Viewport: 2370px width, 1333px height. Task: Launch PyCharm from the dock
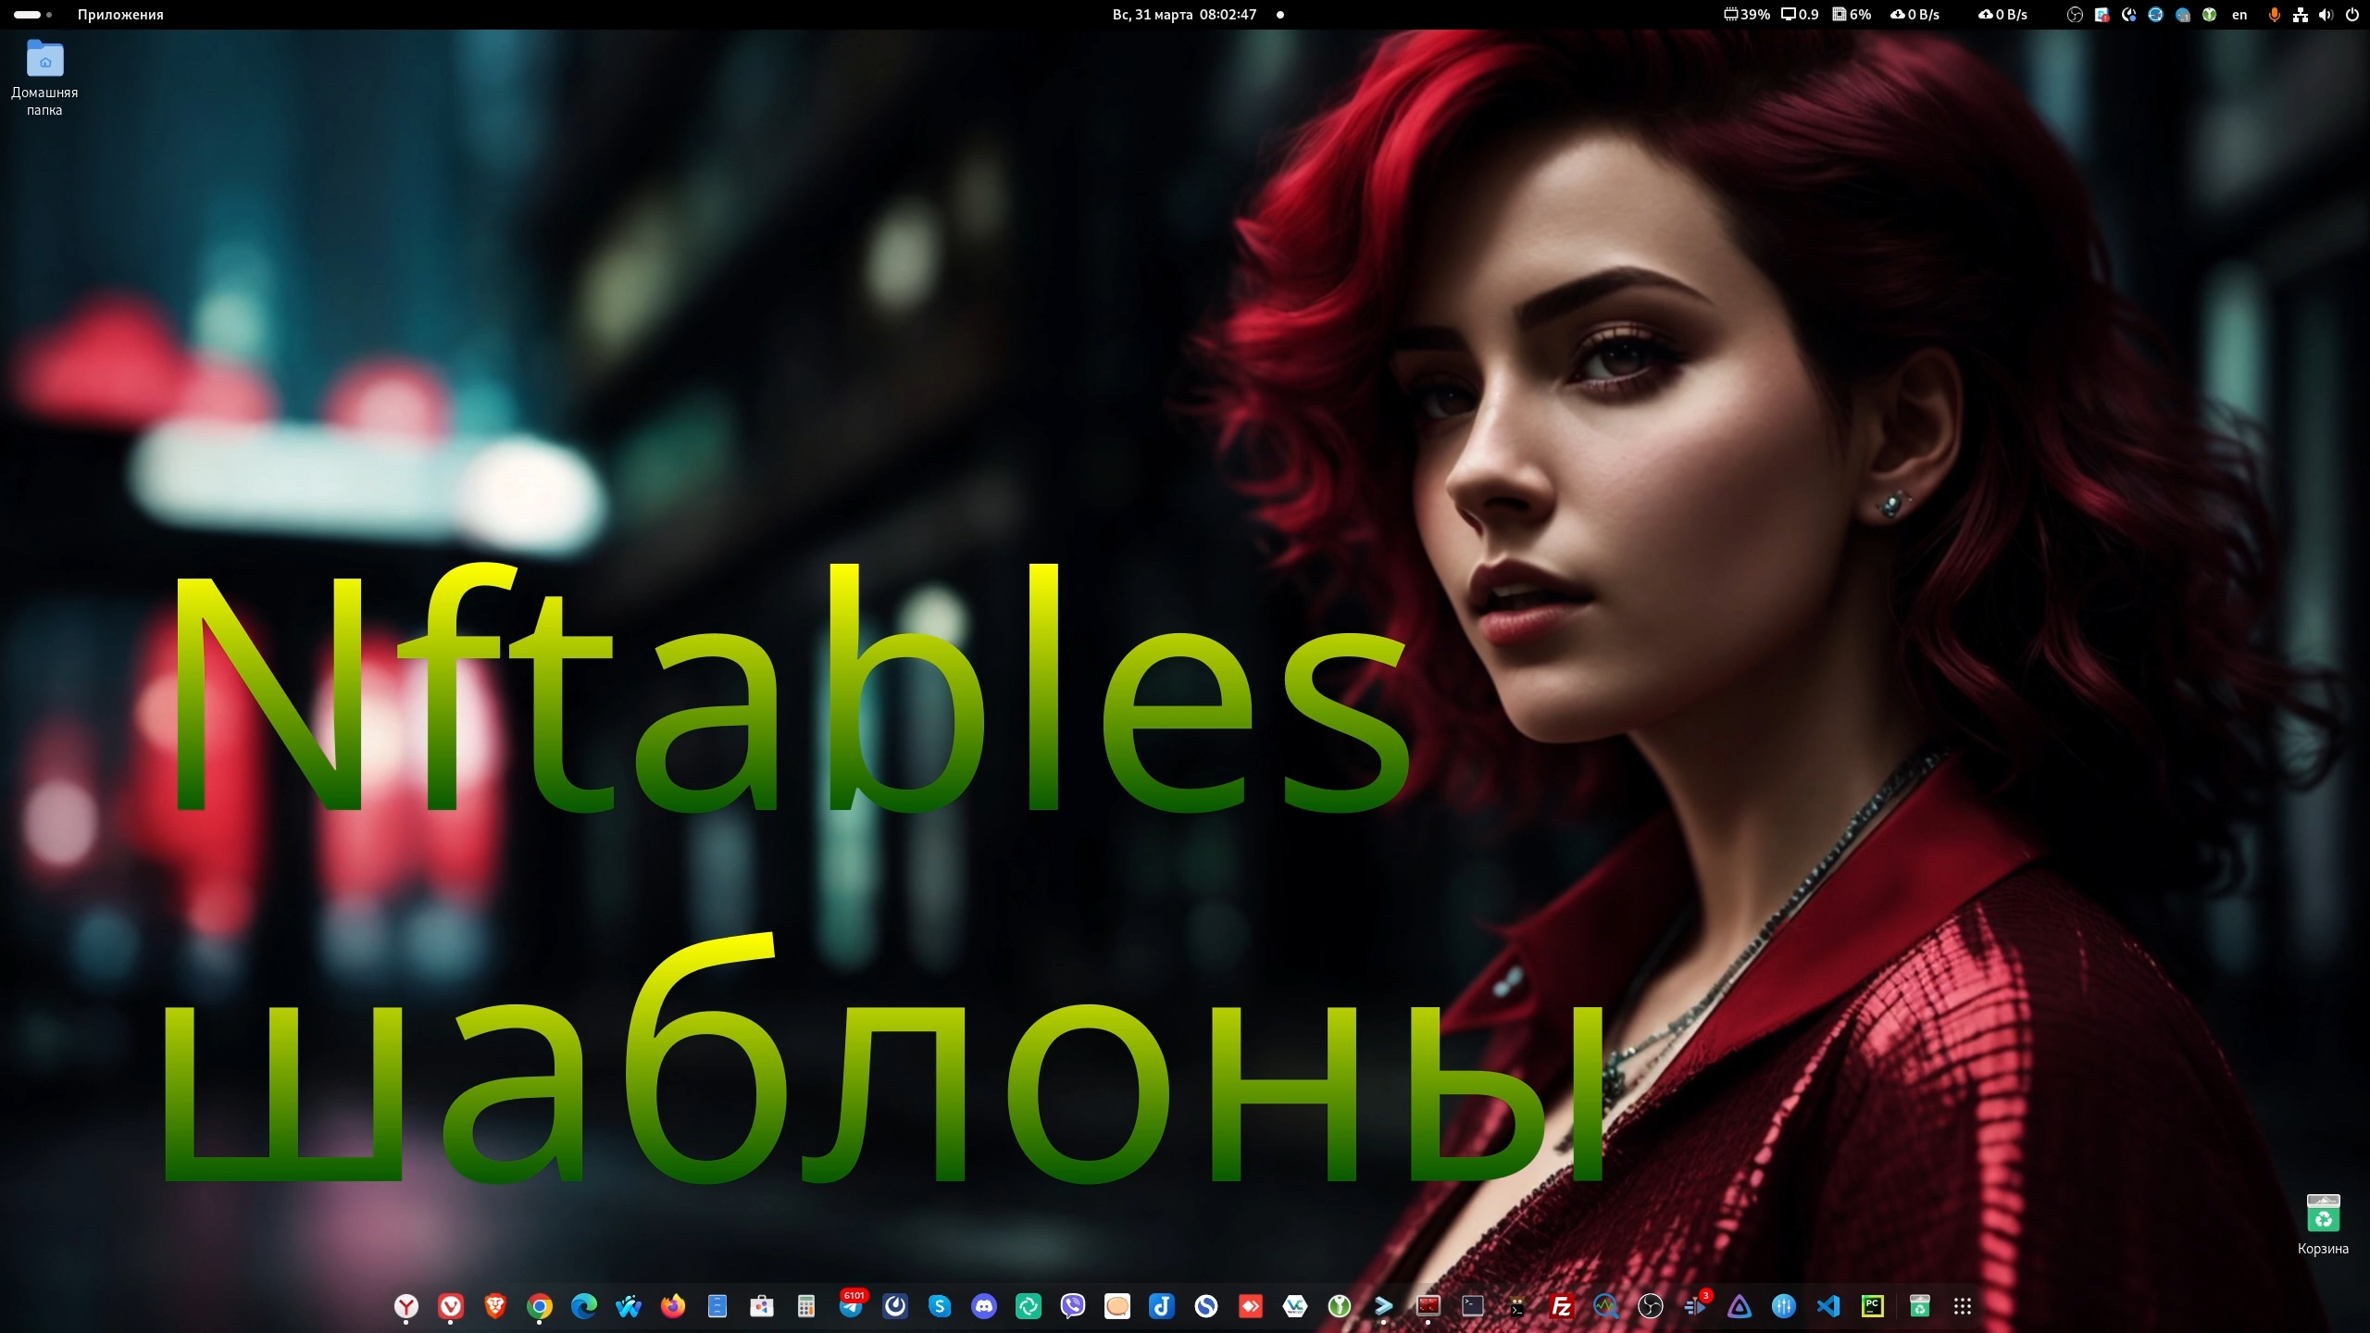tap(1872, 1306)
